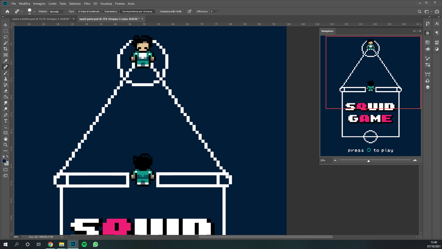This screenshot has width=442, height=249.
Task: Open the Character panel icon
Action: pyautogui.click(x=437, y=23)
